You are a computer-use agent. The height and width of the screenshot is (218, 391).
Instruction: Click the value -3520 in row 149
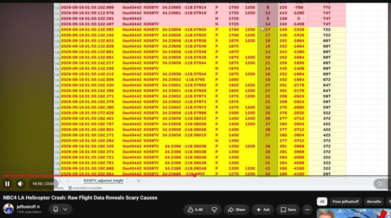[x=299, y=113]
